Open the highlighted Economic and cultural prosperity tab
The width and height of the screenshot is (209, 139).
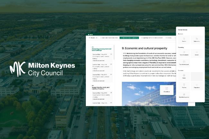[x=129, y=38]
